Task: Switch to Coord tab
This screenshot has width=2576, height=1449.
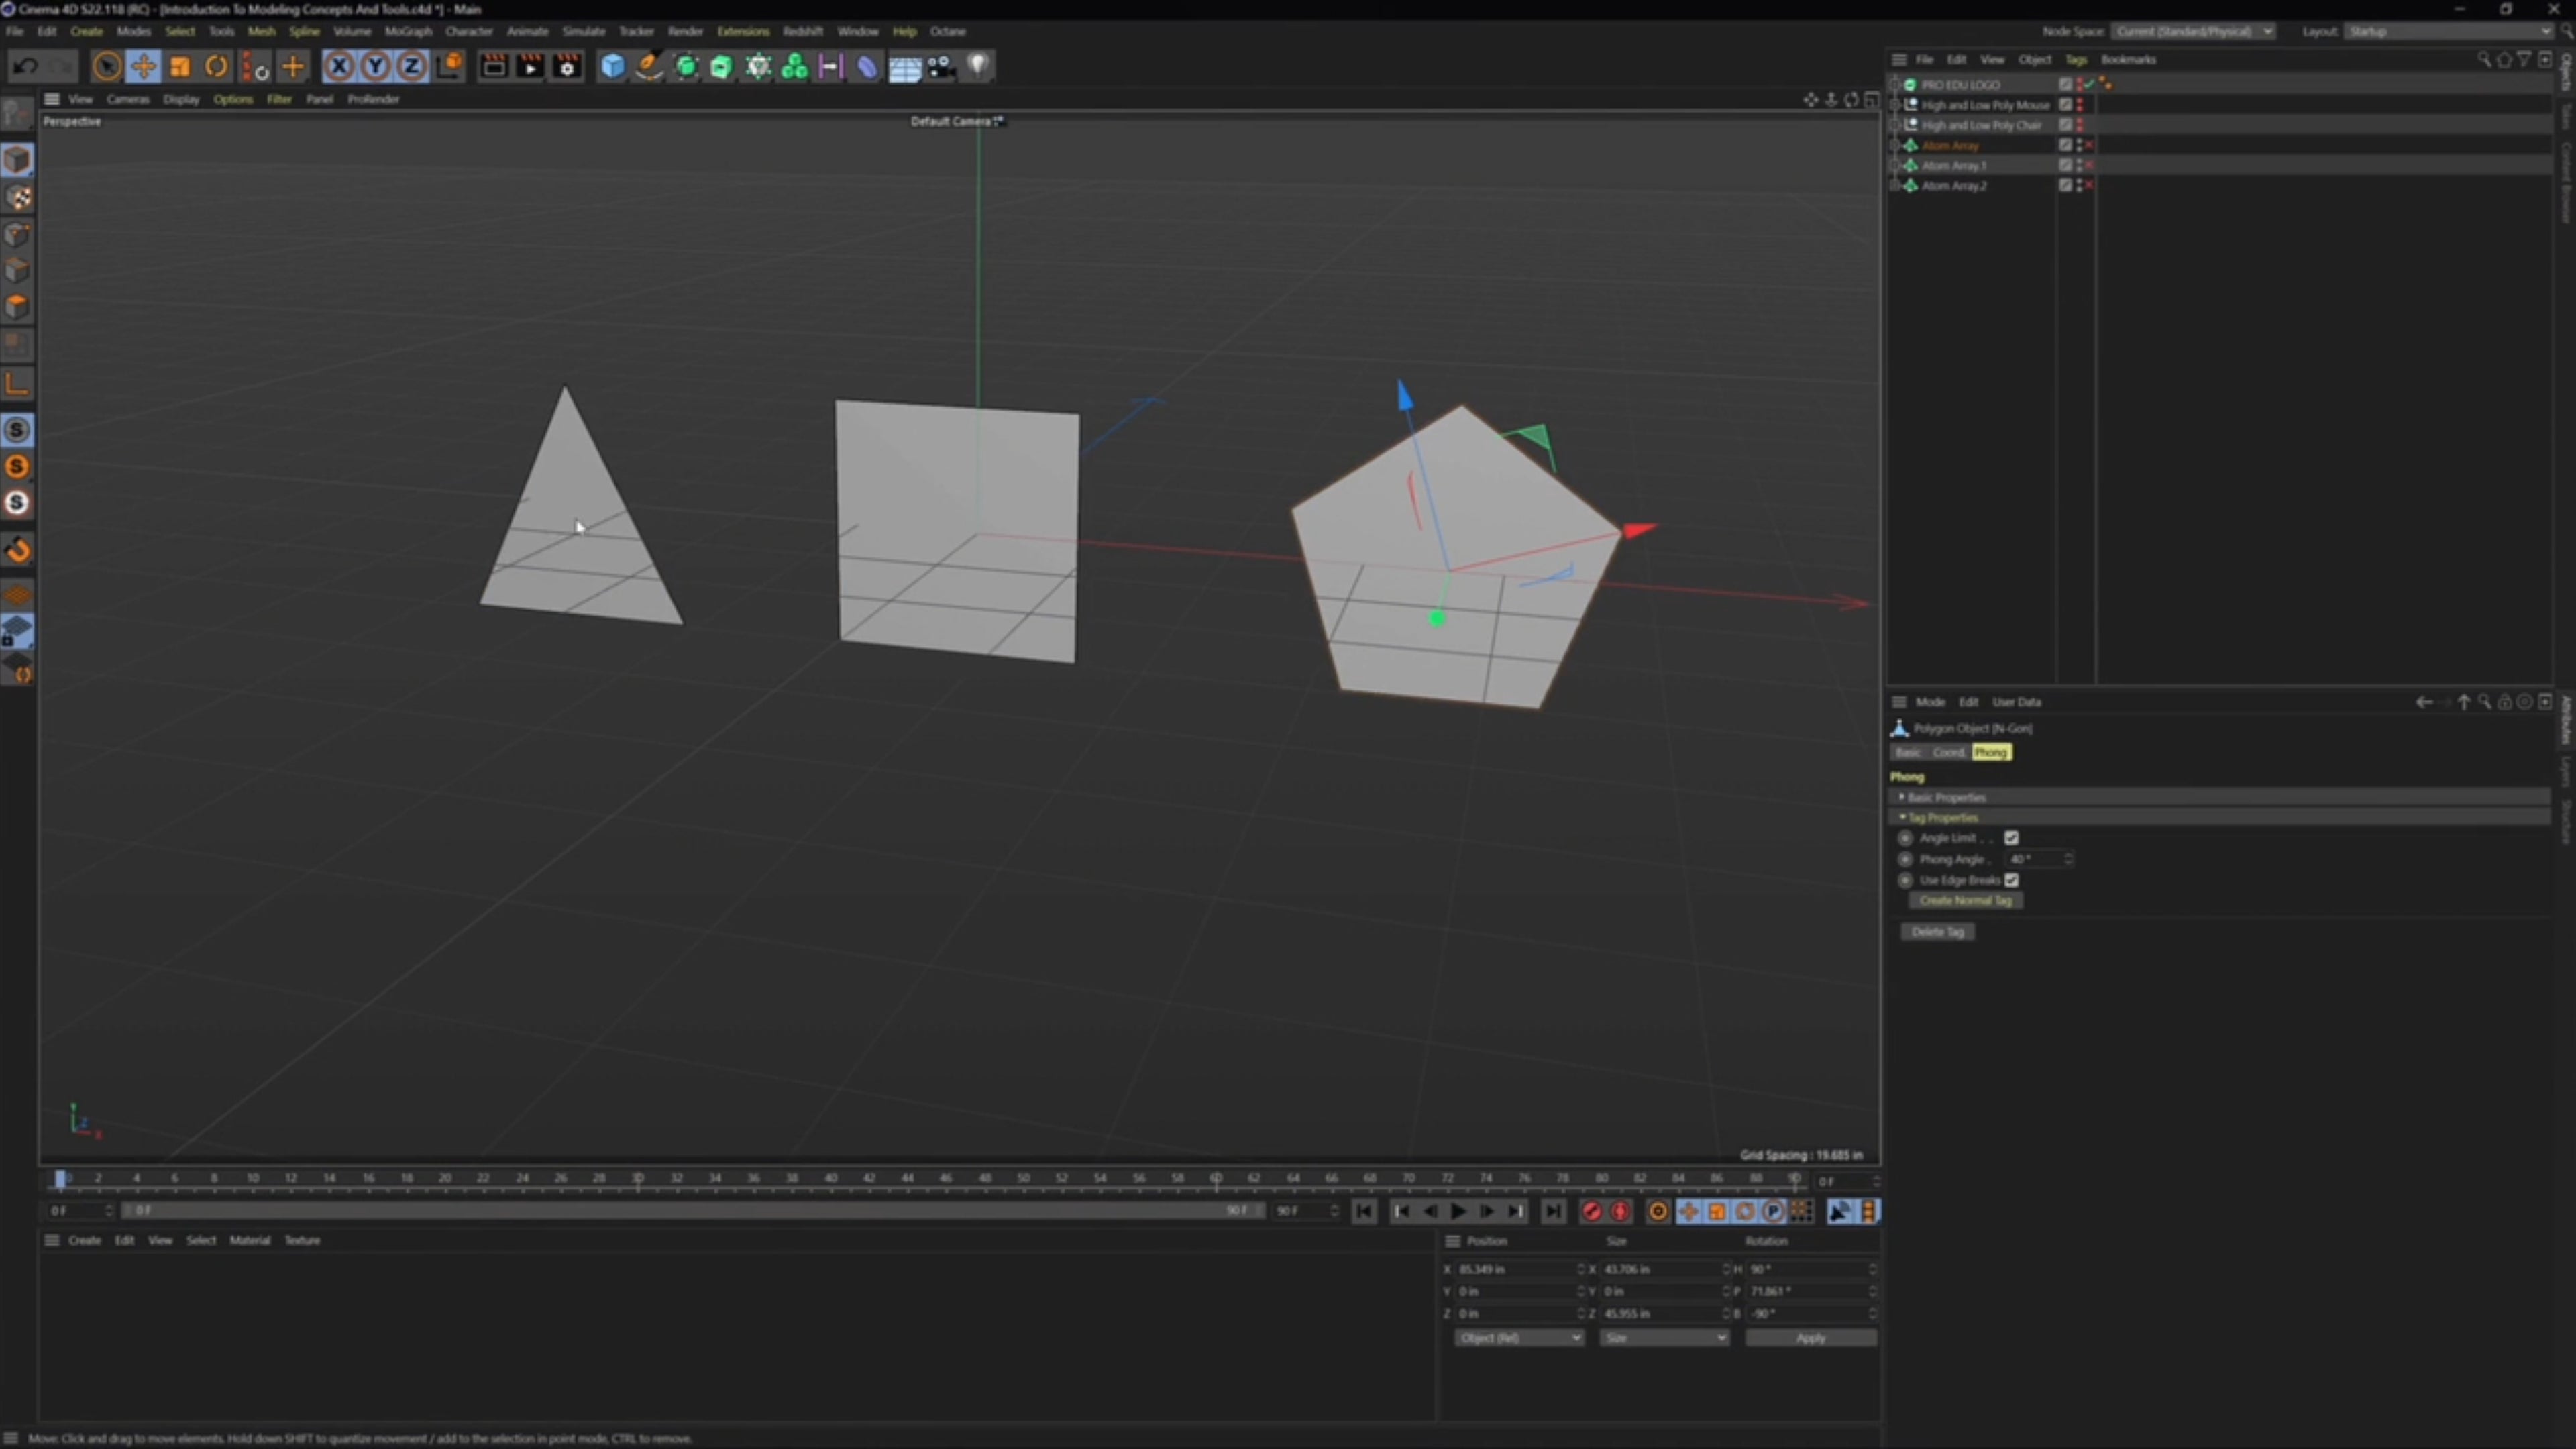Action: click(1948, 752)
